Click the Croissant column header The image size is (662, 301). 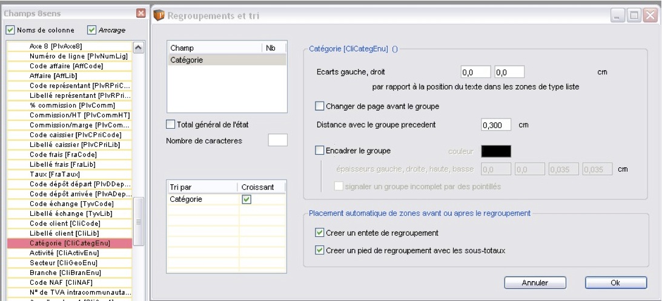[x=262, y=187]
